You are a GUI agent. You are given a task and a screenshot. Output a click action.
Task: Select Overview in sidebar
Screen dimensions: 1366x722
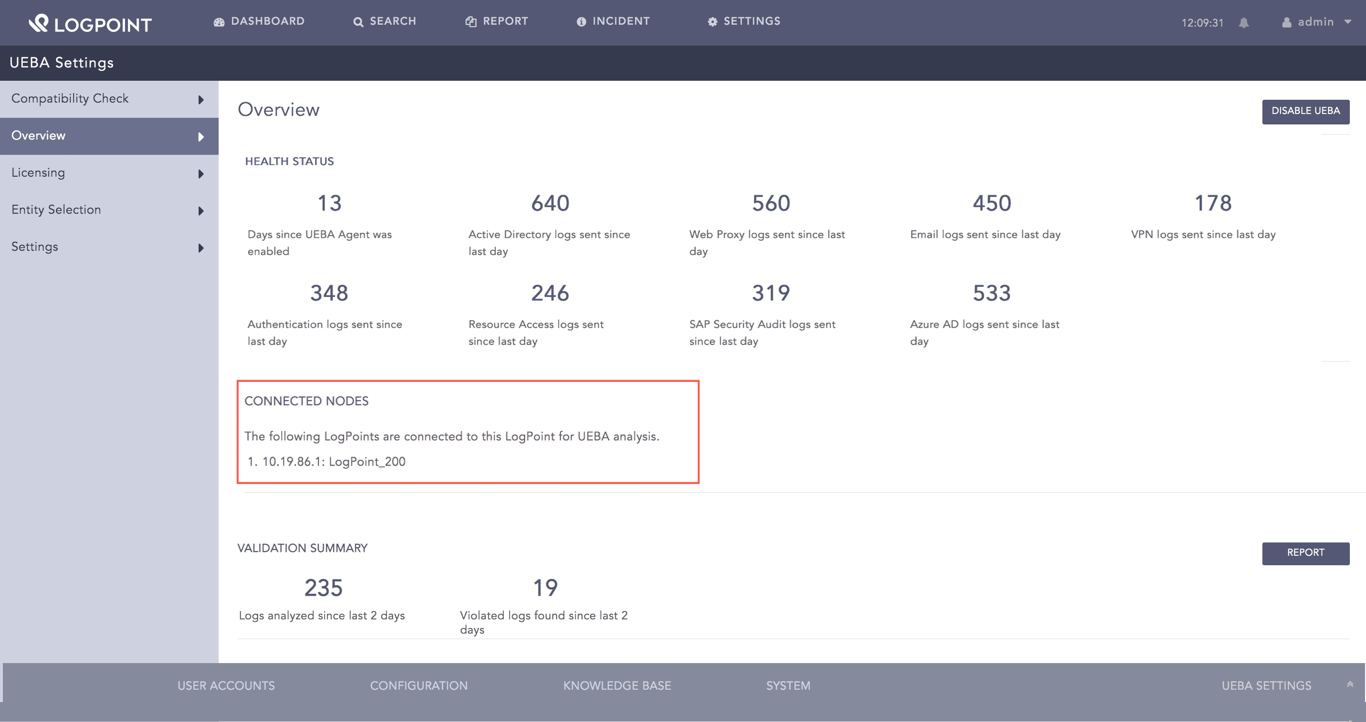38,136
